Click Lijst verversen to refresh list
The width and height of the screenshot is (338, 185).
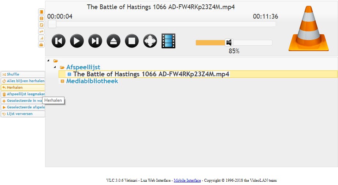[x=23, y=114]
